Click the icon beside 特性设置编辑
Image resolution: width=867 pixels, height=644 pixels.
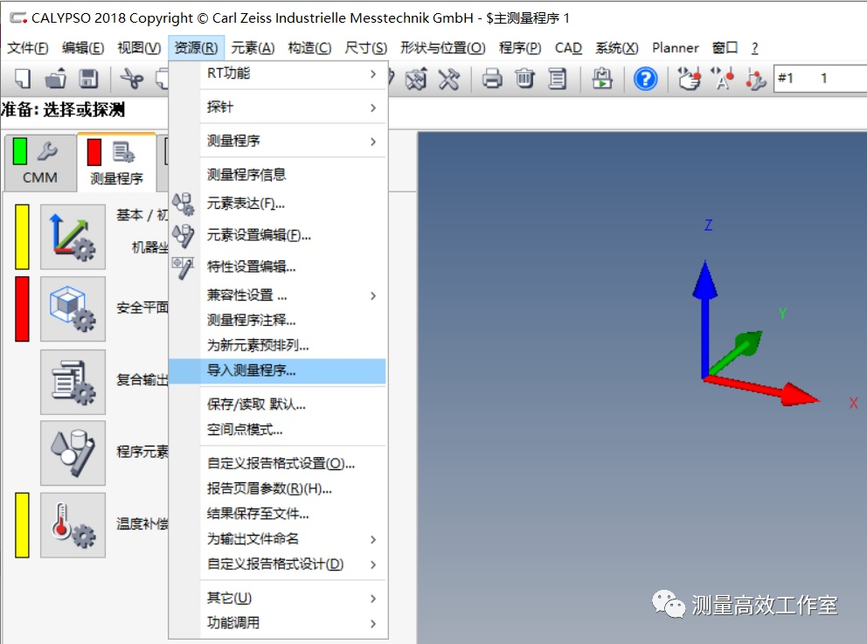coord(183,267)
